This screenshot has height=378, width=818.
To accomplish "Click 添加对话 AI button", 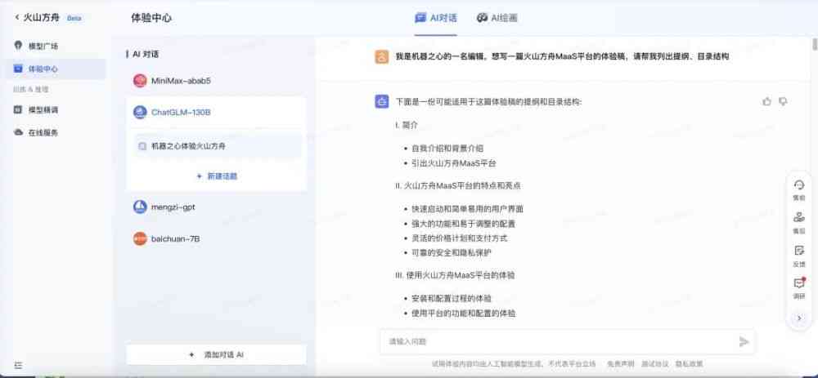I will coord(216,354).
